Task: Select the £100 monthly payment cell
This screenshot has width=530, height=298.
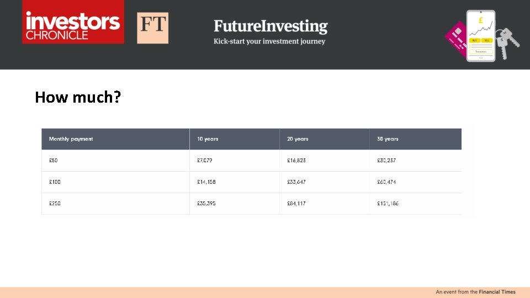Action: point(55,182)
